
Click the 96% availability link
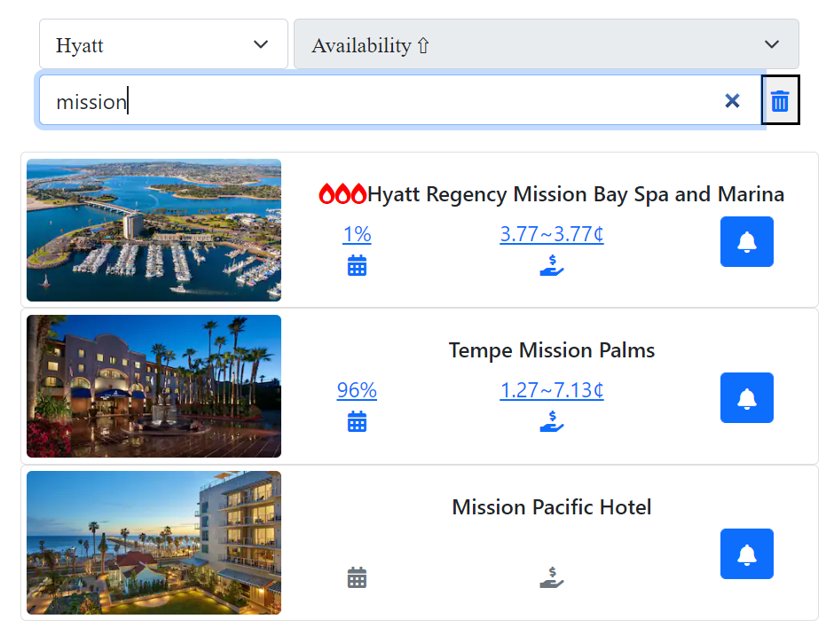tap(357, 390)
